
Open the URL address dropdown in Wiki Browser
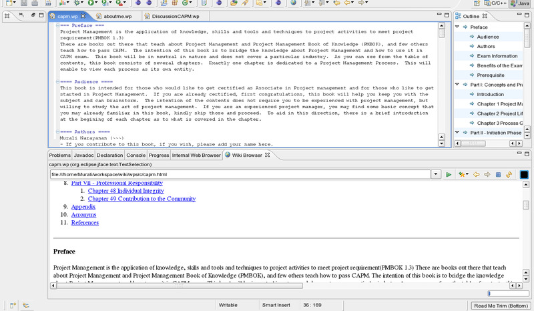(435, 174)
